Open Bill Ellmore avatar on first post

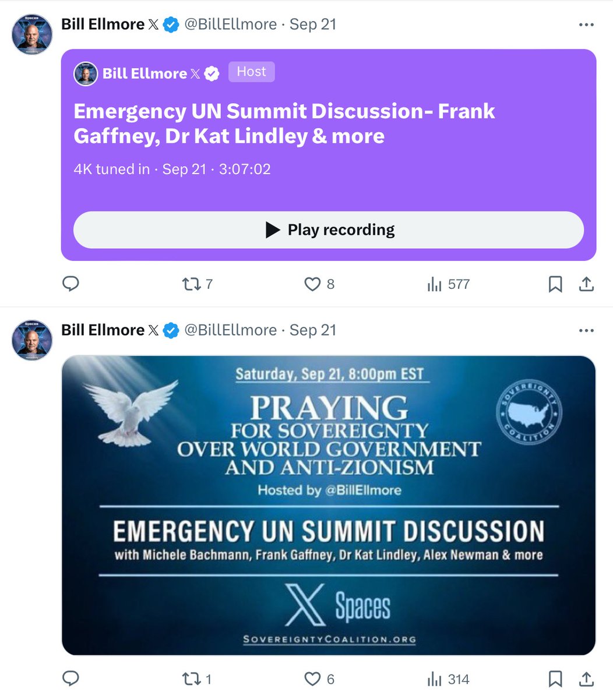click(33, 34)
